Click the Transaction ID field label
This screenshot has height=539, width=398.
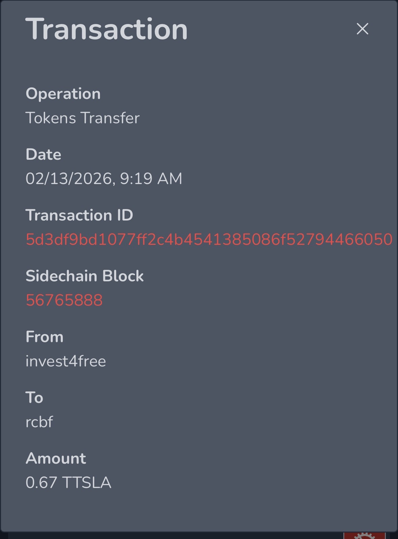79,215
